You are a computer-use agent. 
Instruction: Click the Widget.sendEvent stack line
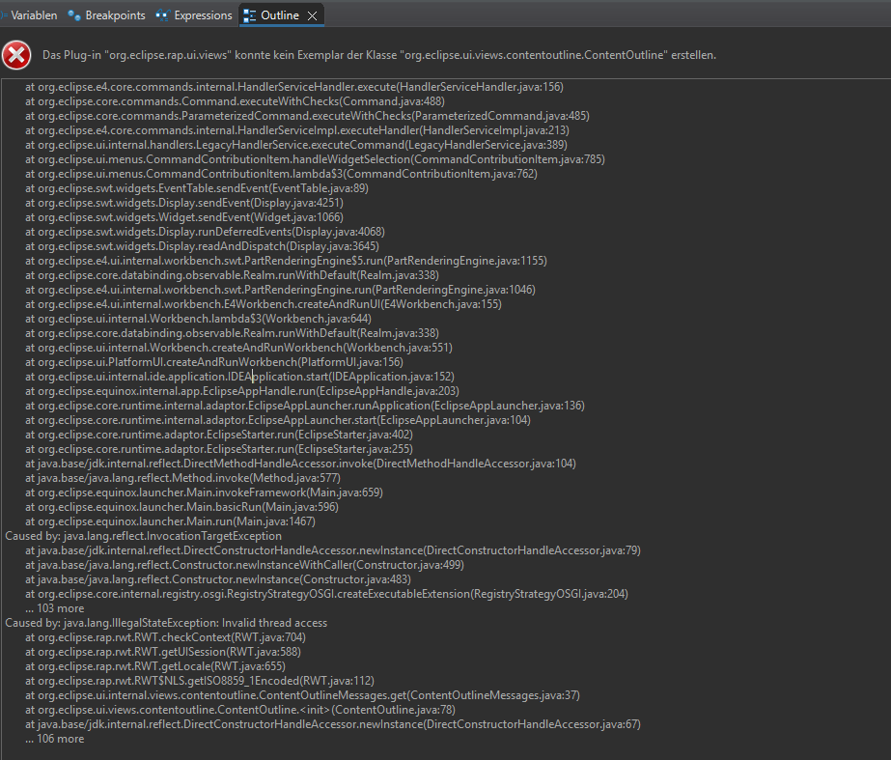(x=184, y=217)
